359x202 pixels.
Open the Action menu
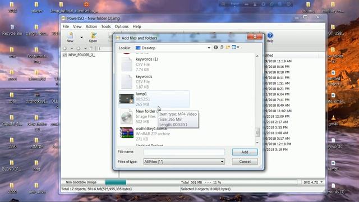coord(91,26)
